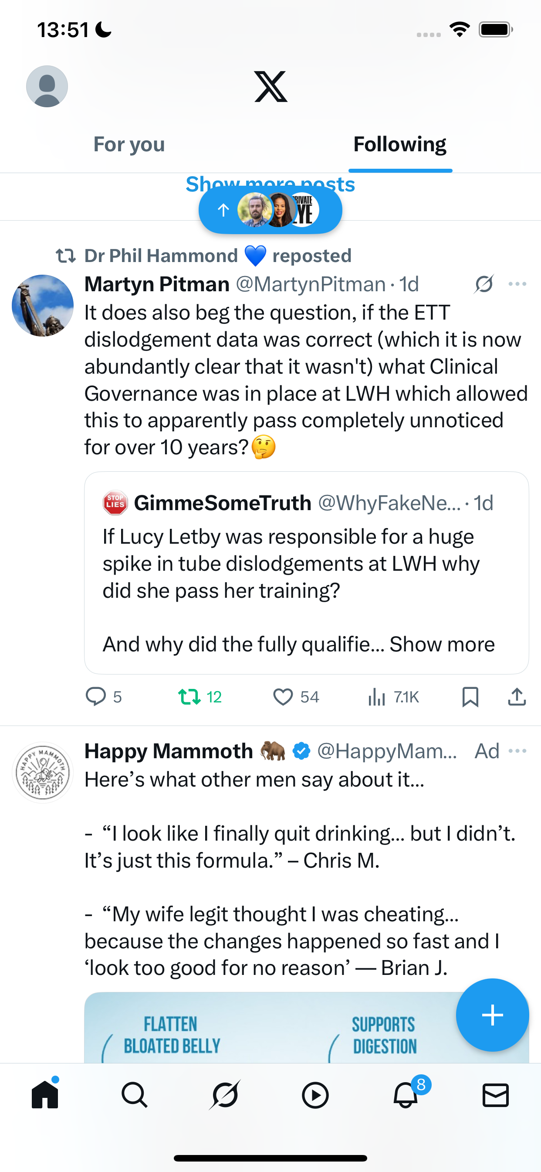
Task: Bookmark Martyn Pitman's post
Action: 470,697
